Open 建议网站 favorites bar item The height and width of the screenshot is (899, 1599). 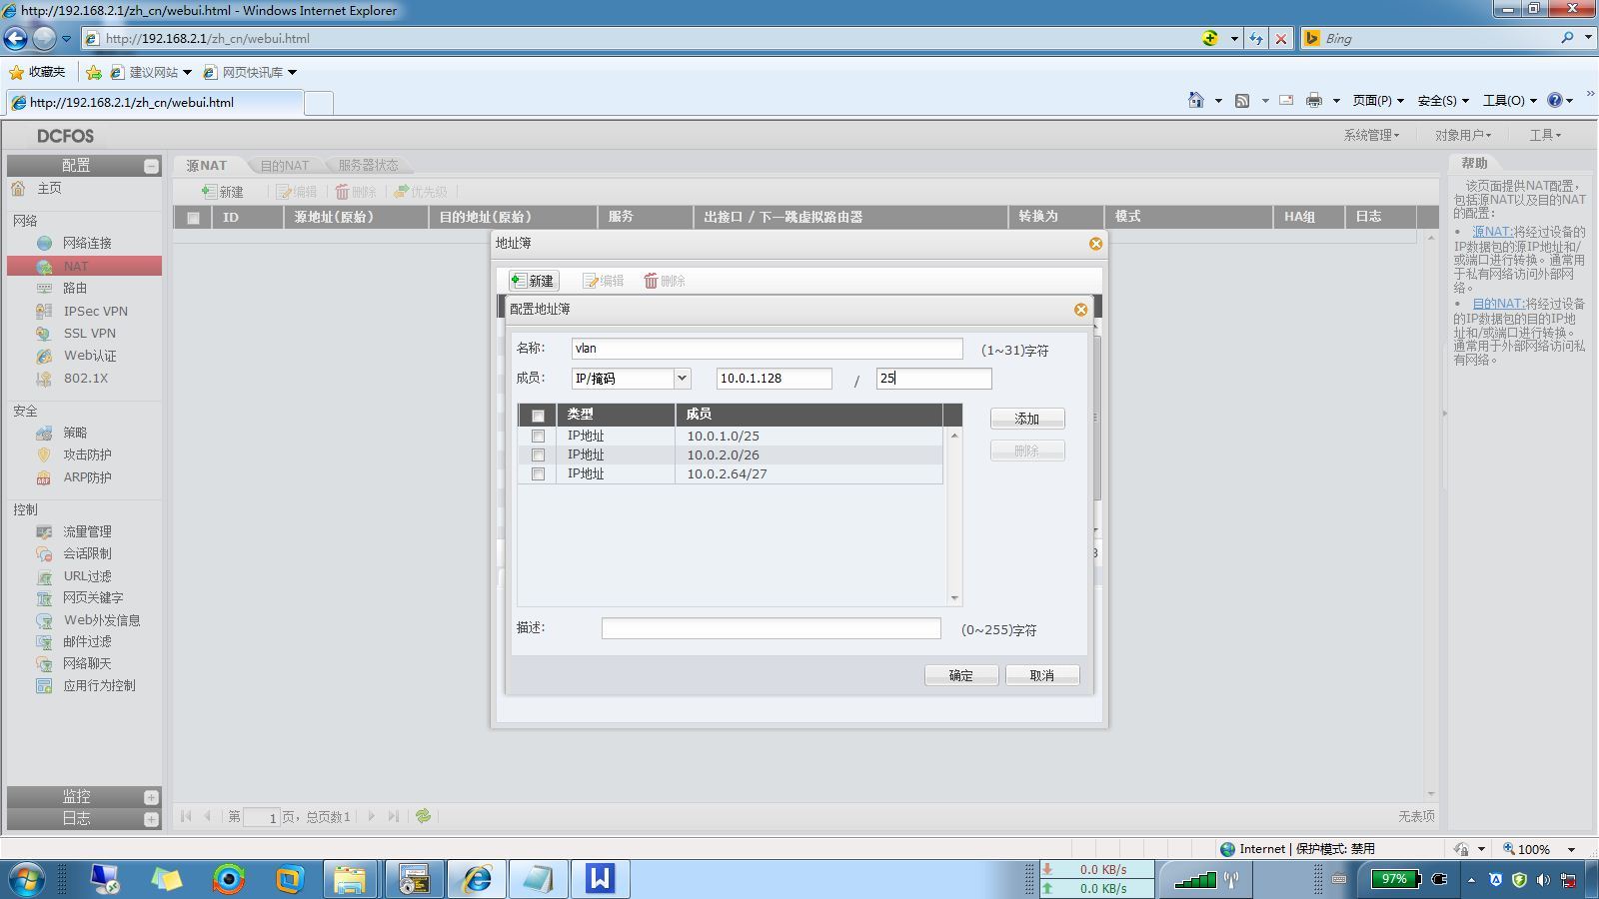[x=151, y=72]
